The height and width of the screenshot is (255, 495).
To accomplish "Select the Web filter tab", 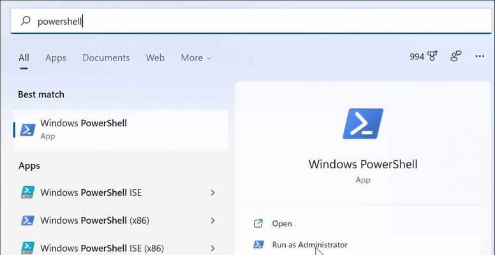I will [x=155, y=58].
